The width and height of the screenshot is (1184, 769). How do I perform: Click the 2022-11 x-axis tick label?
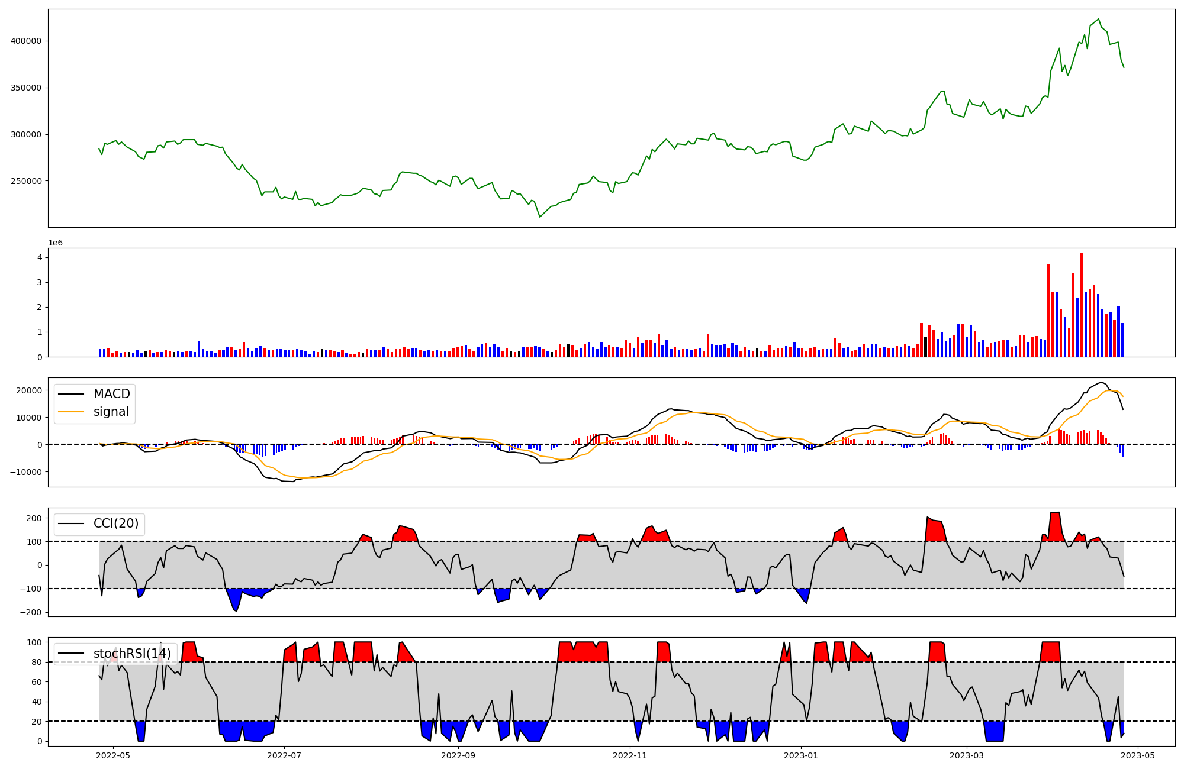(x=630, y=755)
